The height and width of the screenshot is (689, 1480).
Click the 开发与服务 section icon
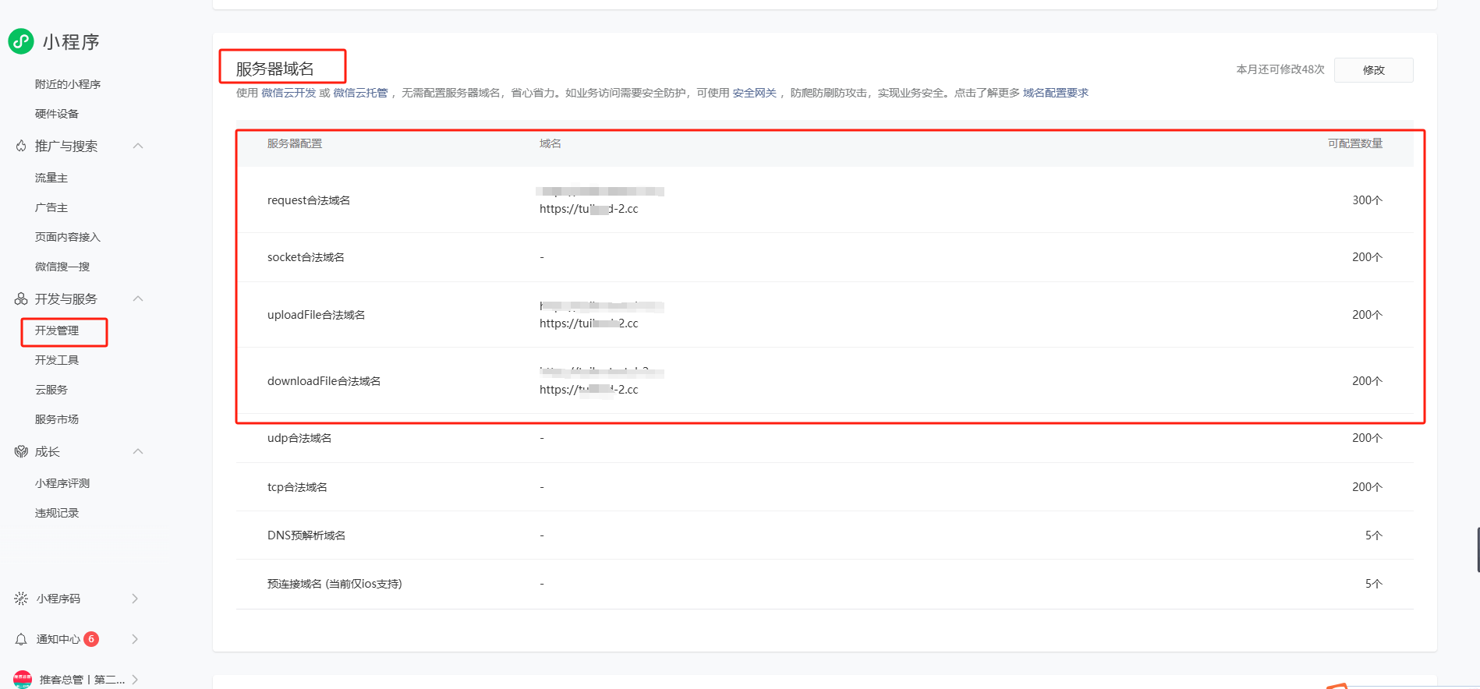click(x=21, y=299)
